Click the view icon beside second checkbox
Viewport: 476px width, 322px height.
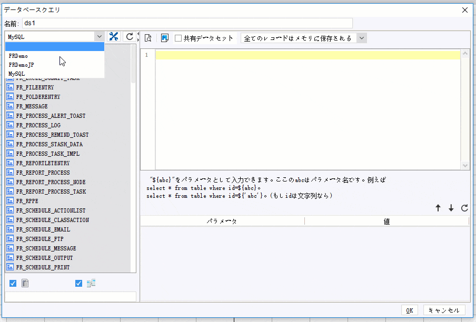pos(91,283)
